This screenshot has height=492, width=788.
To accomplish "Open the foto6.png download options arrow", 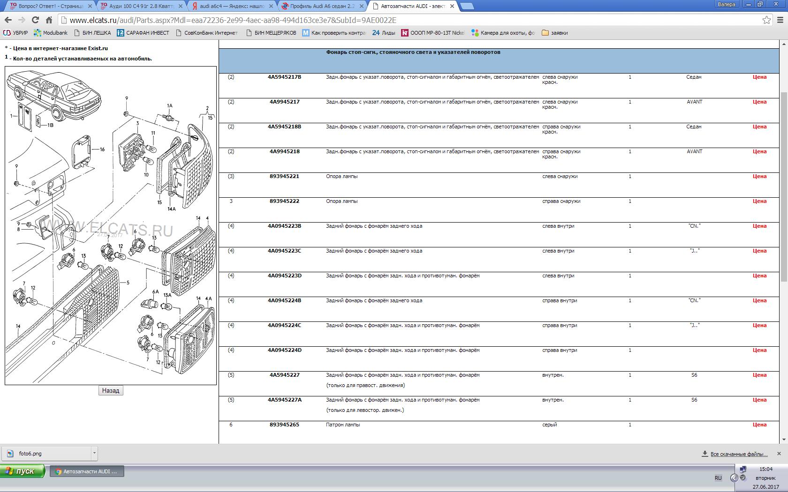I will (94, 453).
